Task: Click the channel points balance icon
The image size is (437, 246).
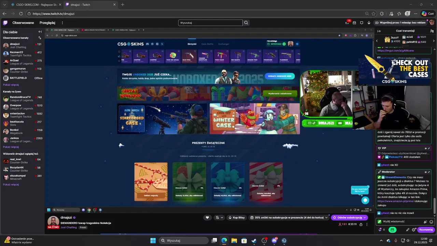Action: click(381, 230)
